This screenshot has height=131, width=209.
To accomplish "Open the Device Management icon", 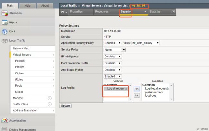I will [5, 129].
